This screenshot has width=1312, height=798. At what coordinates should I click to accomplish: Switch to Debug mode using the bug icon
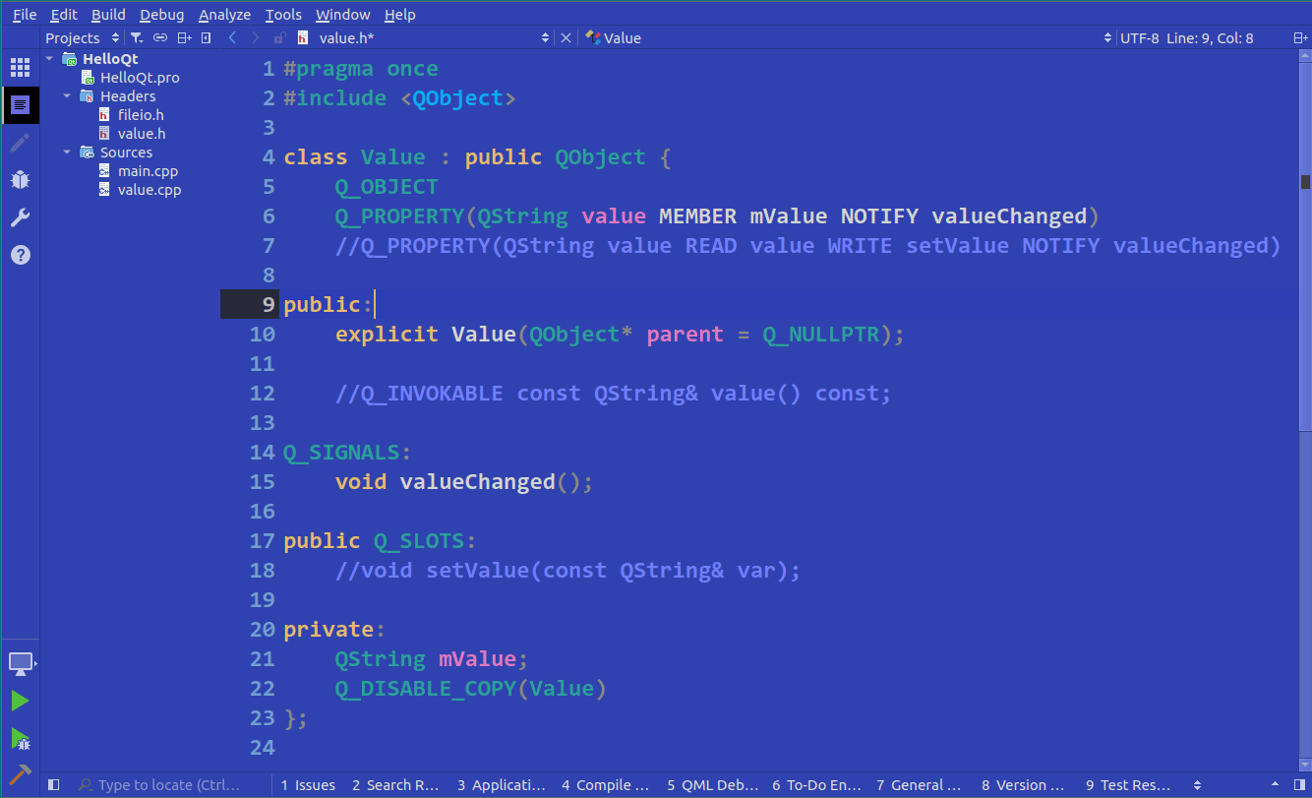coord(20,179)
